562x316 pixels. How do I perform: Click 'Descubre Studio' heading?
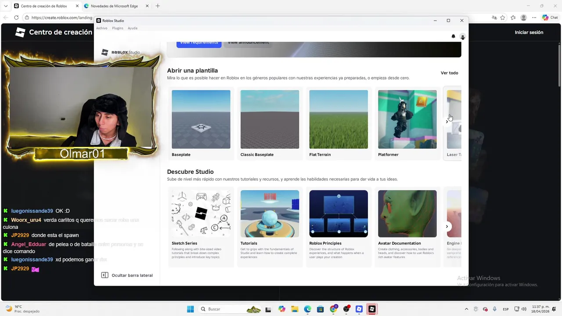(190, 172)
